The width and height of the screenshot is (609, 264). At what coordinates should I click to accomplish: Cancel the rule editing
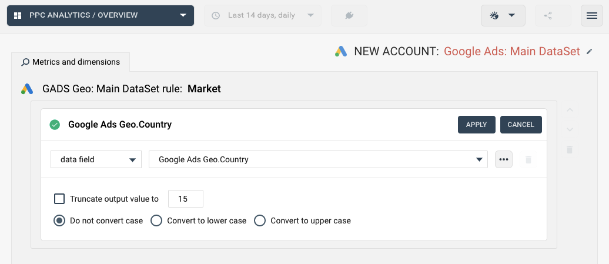[521, 125]
